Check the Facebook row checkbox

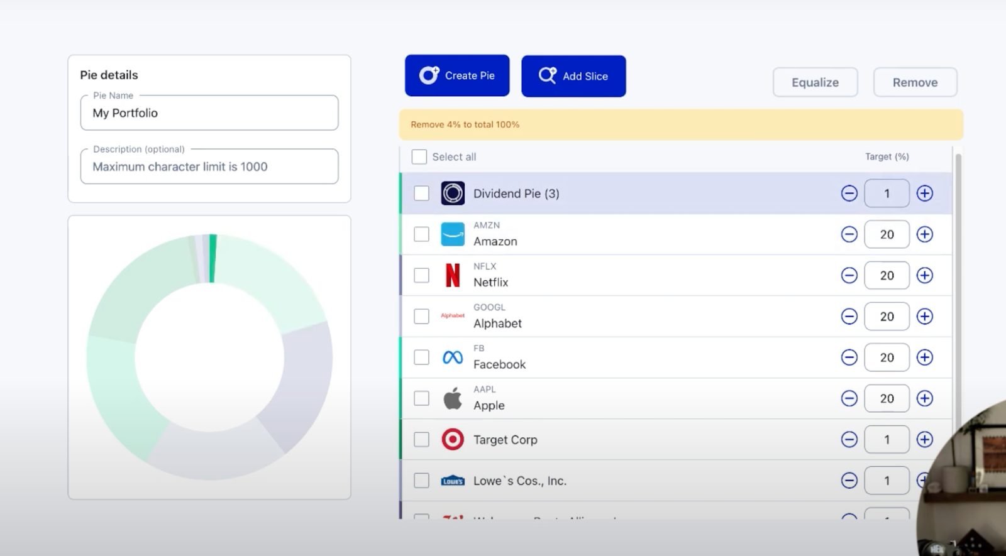click(422, 357)
